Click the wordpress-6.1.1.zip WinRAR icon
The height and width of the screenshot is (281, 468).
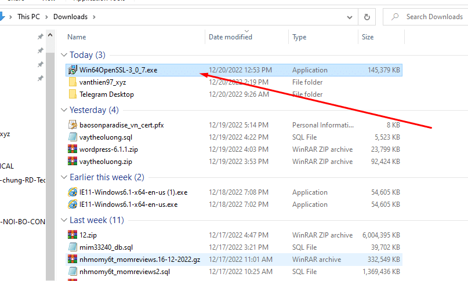click(72, 149)
